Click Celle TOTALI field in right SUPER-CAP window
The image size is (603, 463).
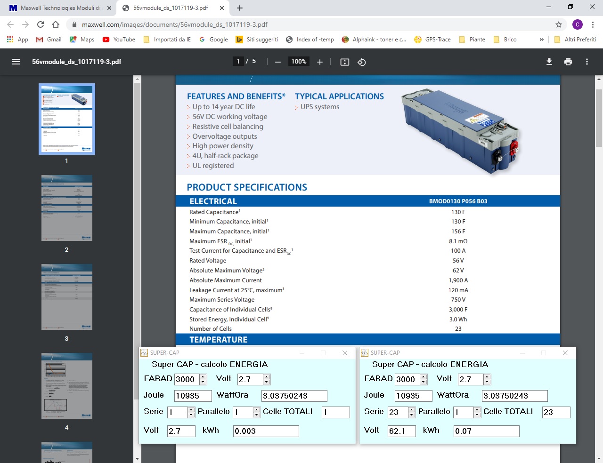point(556,412)
